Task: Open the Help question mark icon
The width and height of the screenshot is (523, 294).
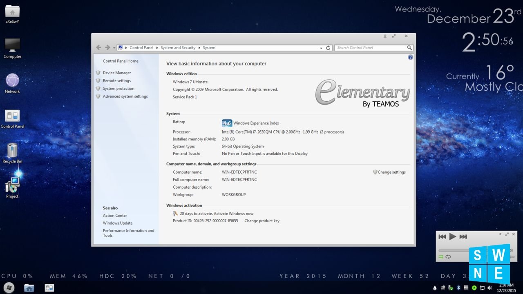Action: [x=411, y=57]
